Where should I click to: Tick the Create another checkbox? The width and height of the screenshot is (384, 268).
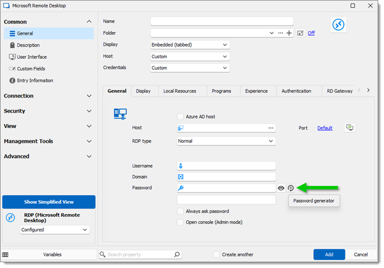point(217,255)
